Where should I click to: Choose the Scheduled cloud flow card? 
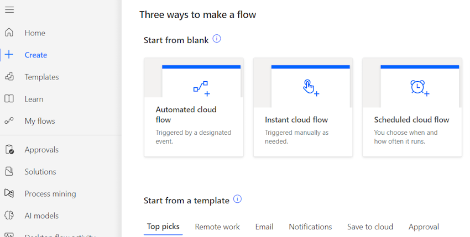click(412, 108)
